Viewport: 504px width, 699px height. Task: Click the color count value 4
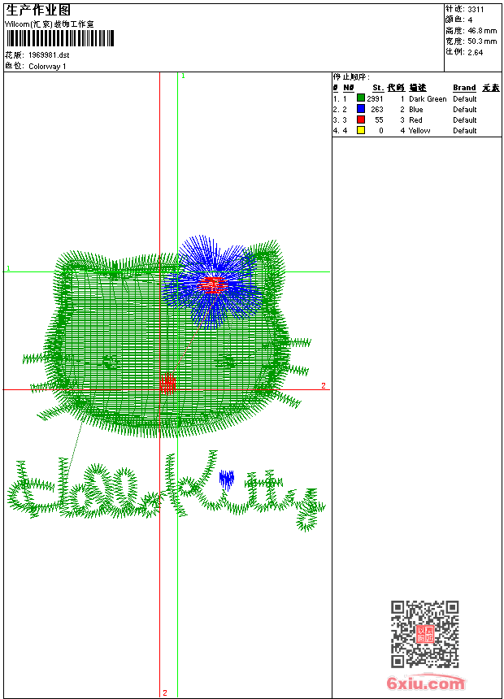[x=470, y=20]
